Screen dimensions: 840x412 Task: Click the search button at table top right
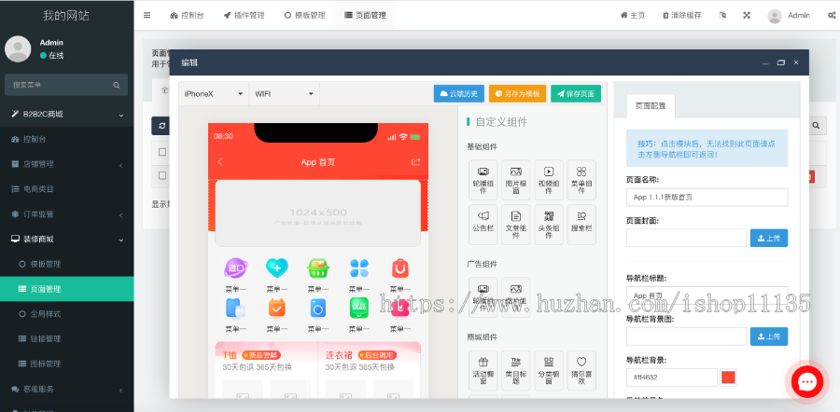point(816,125)
